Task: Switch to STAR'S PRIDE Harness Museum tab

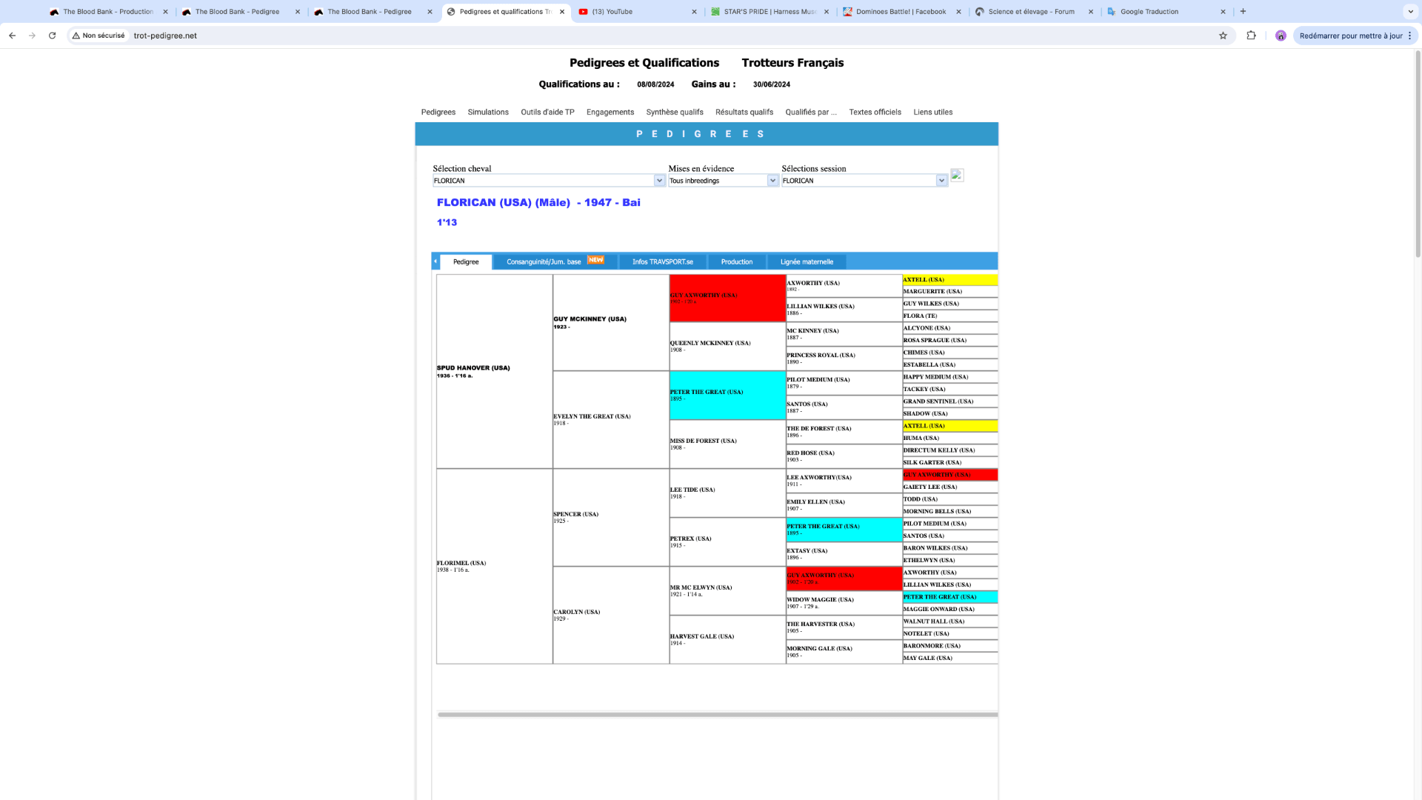Action: click(770, 12)
